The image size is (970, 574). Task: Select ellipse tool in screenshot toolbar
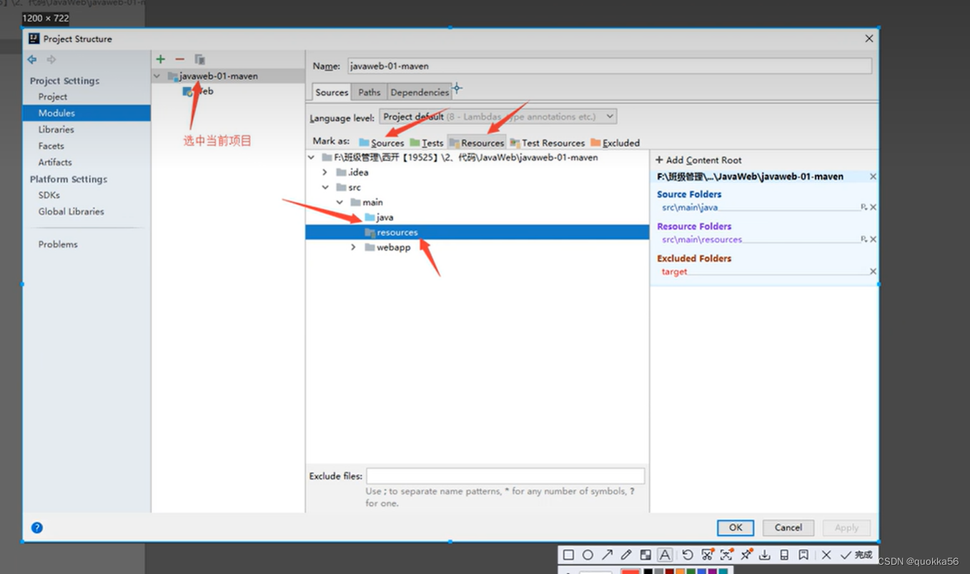[588, 555]
